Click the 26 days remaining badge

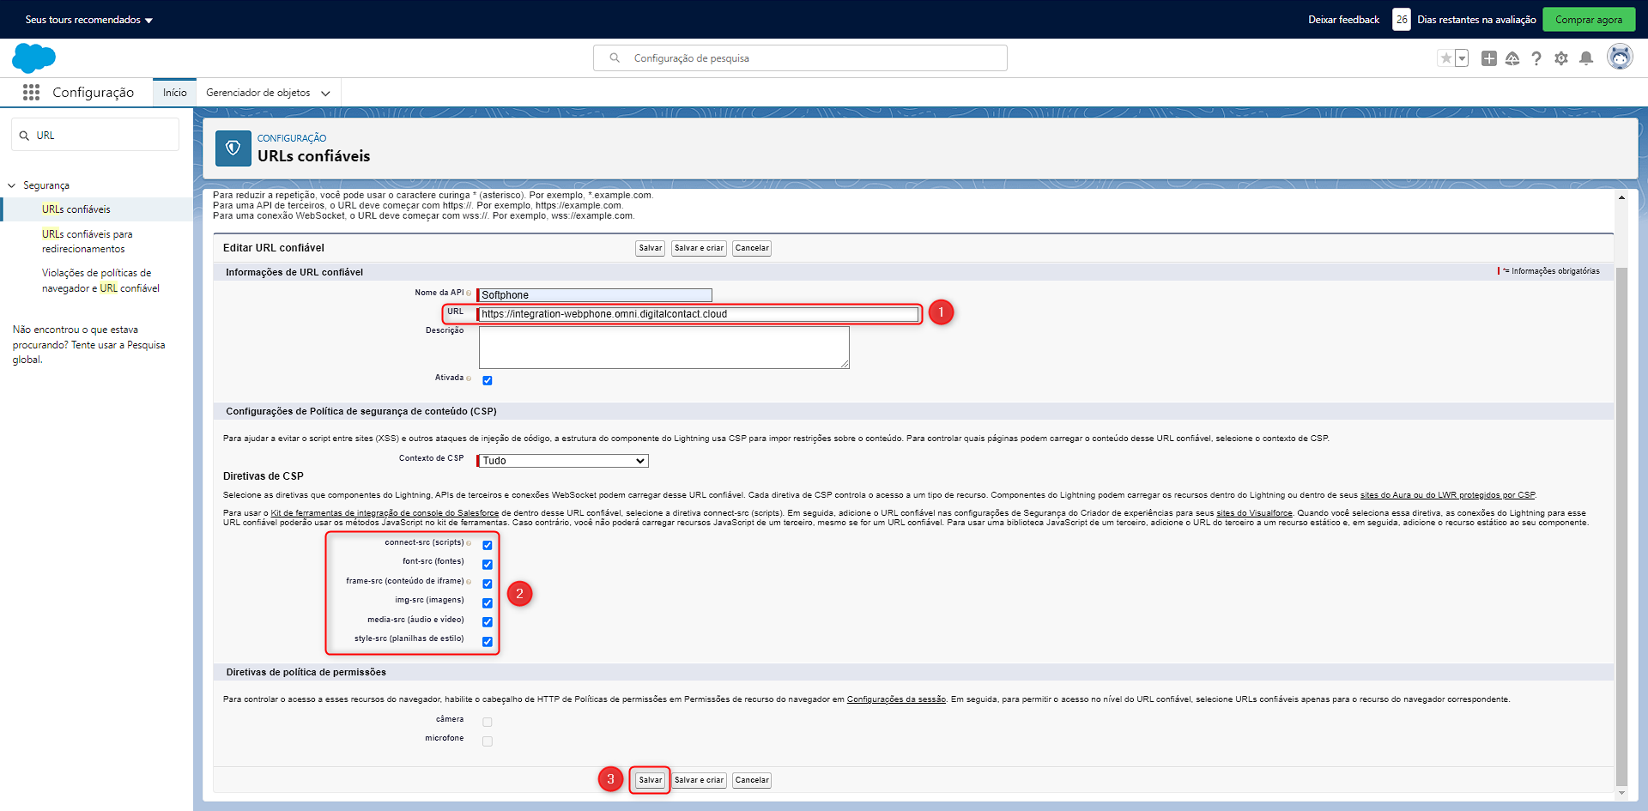(1401, 20)
